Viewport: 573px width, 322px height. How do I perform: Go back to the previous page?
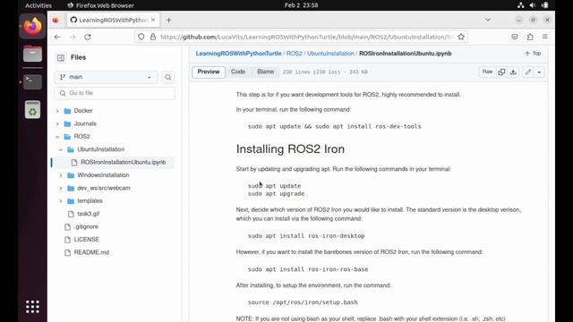[57, 37]
